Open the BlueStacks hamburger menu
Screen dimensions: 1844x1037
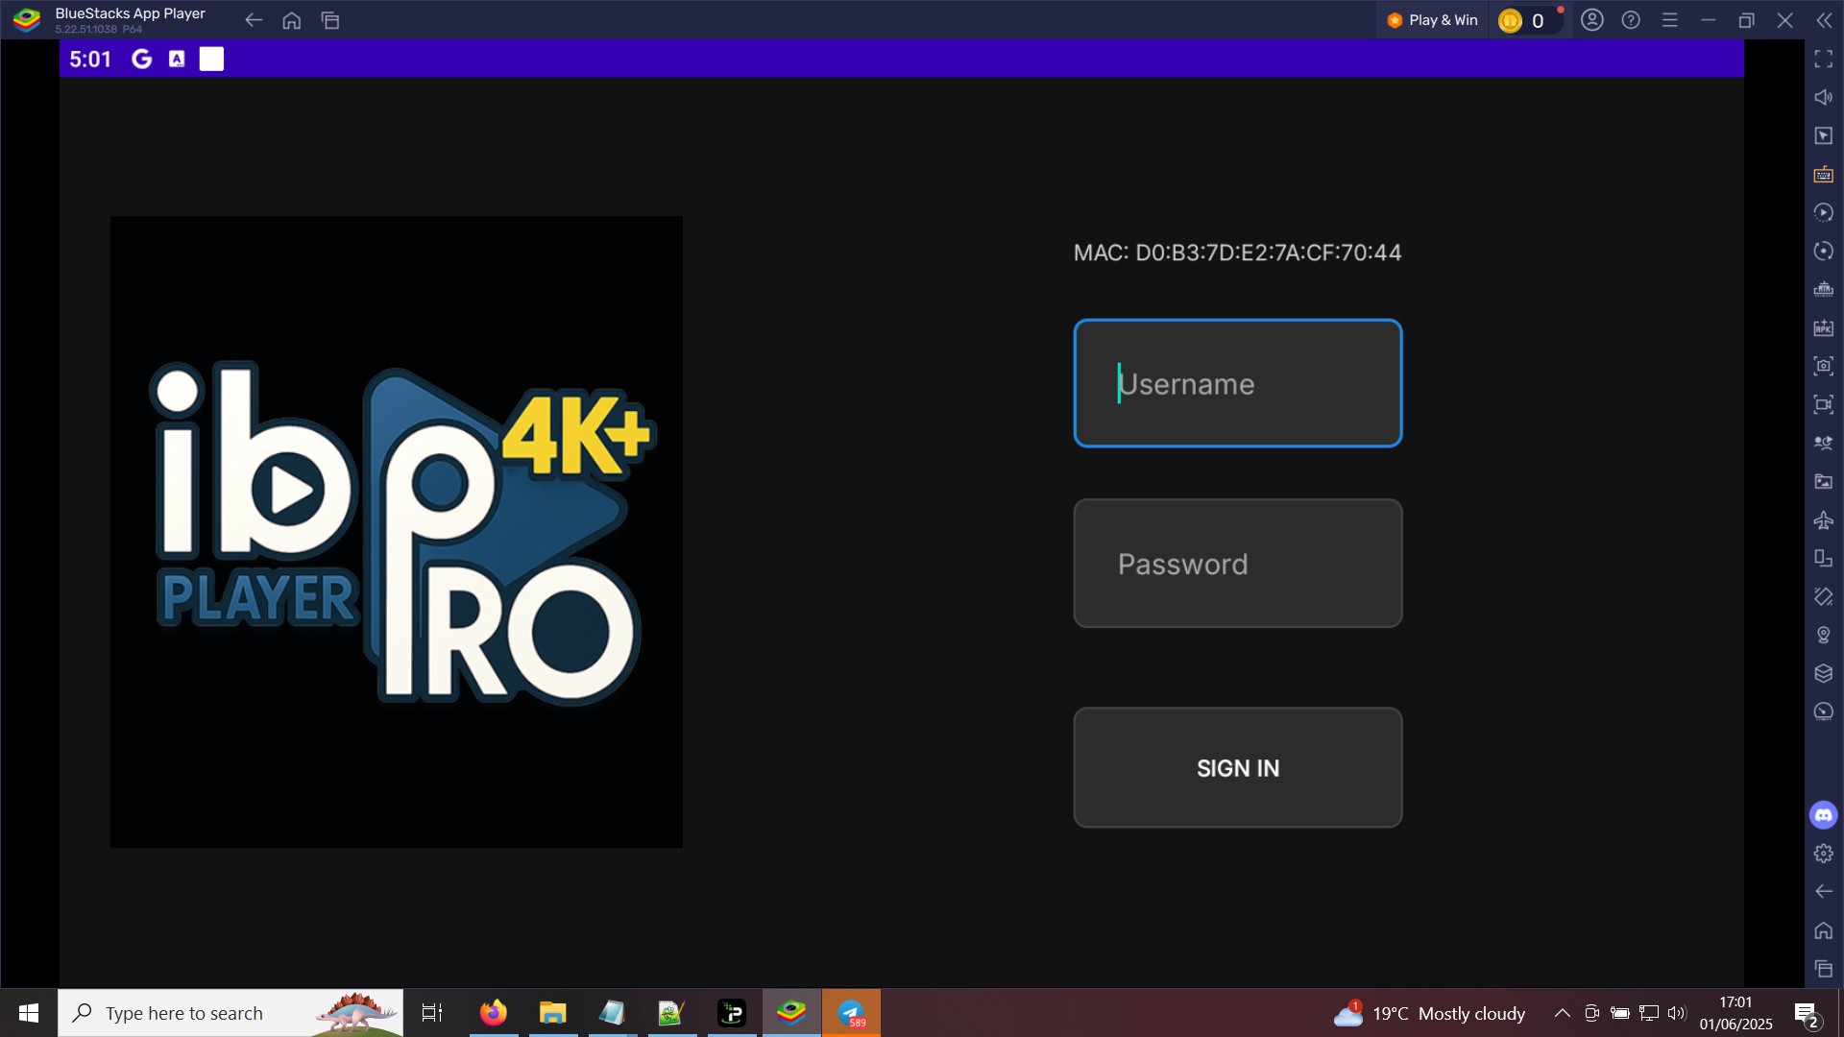[1670, 19]
